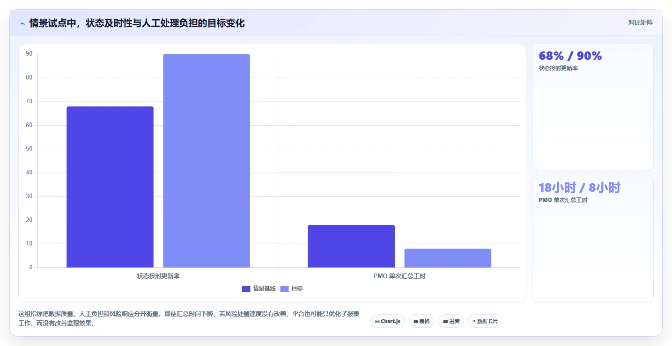Screen dimensions: 672x346
Task: Click the PMO 单次汇总工时 caption in second card
Action: click(x=563, y=200)
